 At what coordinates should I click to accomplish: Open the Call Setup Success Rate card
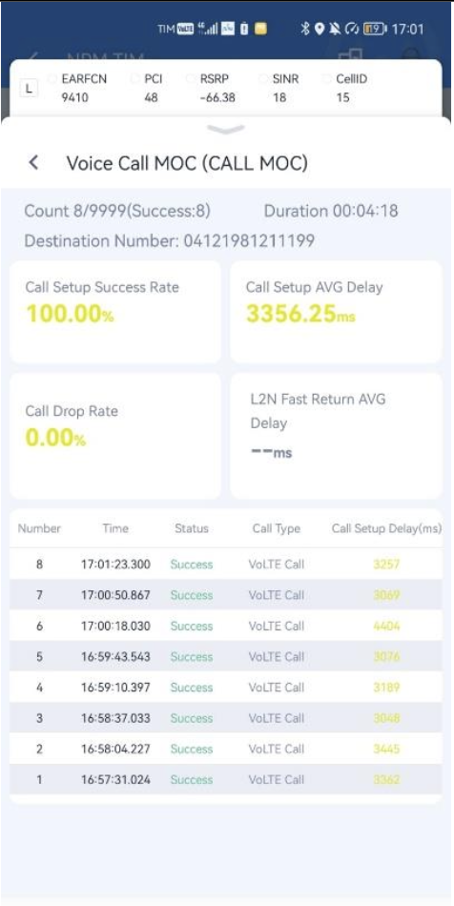tap(115, 312)
